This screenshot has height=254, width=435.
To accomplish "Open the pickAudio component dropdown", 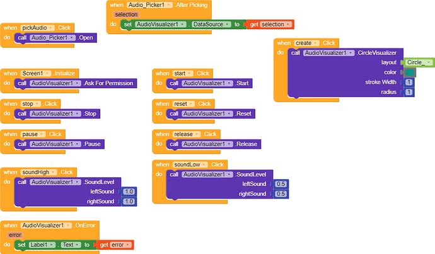I will tap(38, 28).
